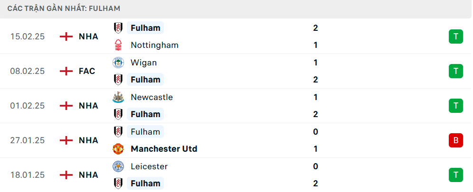
Task: Click England flag beside FAC competition
Action: 66,71
